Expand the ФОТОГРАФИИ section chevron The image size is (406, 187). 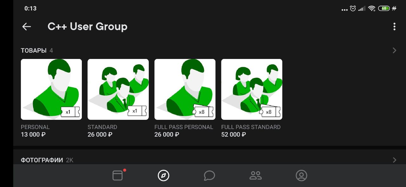pyautogui.click(x=394, y=160)
